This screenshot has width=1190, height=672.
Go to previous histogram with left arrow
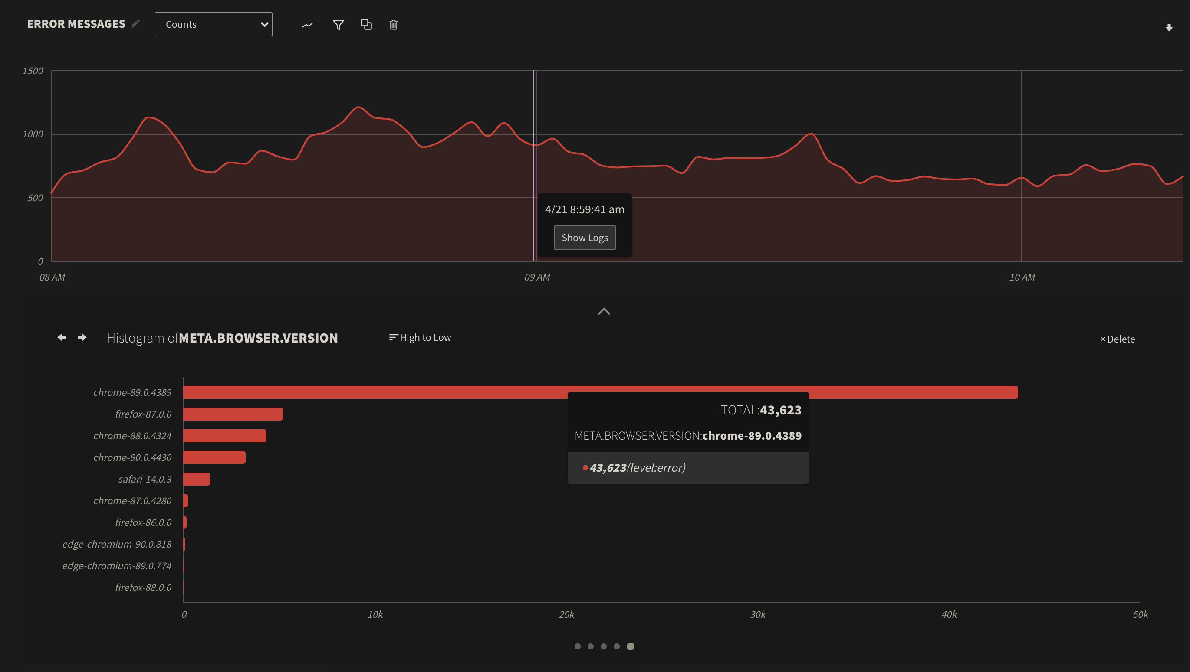(62, 337)
